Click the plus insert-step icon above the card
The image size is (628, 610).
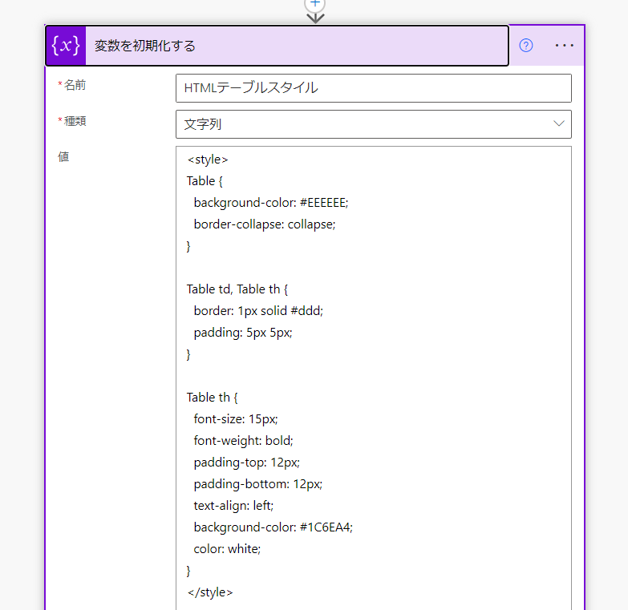(x=315, y=4)
